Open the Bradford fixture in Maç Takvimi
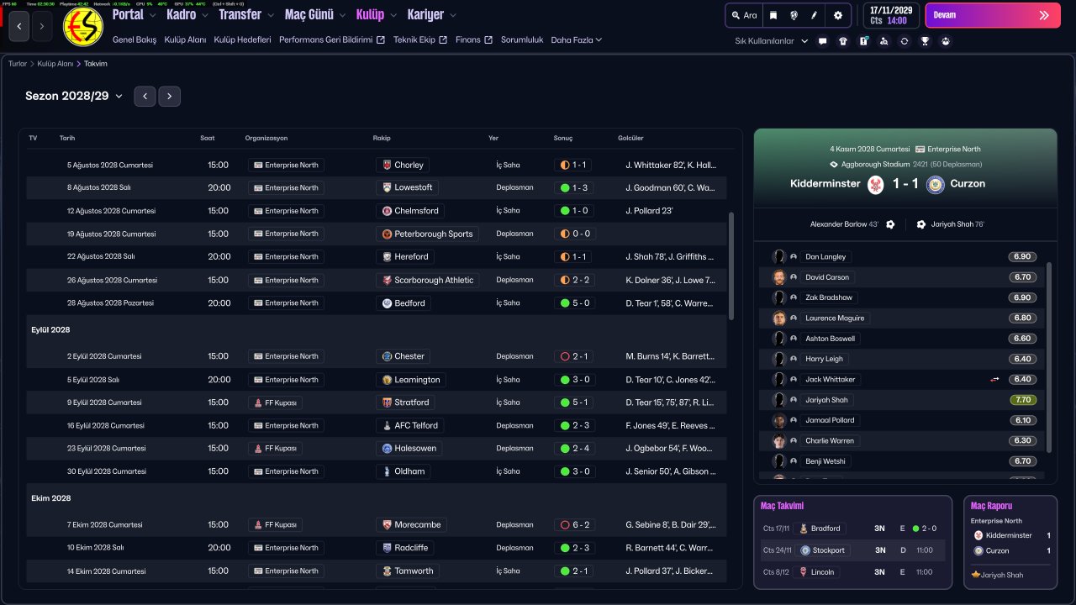The height and width of the screenshot is (605, 1076). (853, 529)
